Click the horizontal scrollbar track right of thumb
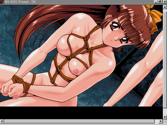 pos(157,121)
